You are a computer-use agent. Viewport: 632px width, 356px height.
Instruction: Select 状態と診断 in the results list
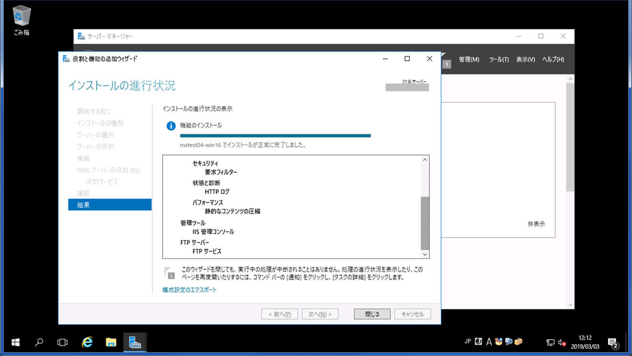[206, 183]
